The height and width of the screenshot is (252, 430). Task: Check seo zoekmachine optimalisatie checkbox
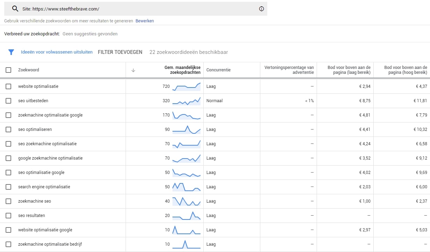8,144
